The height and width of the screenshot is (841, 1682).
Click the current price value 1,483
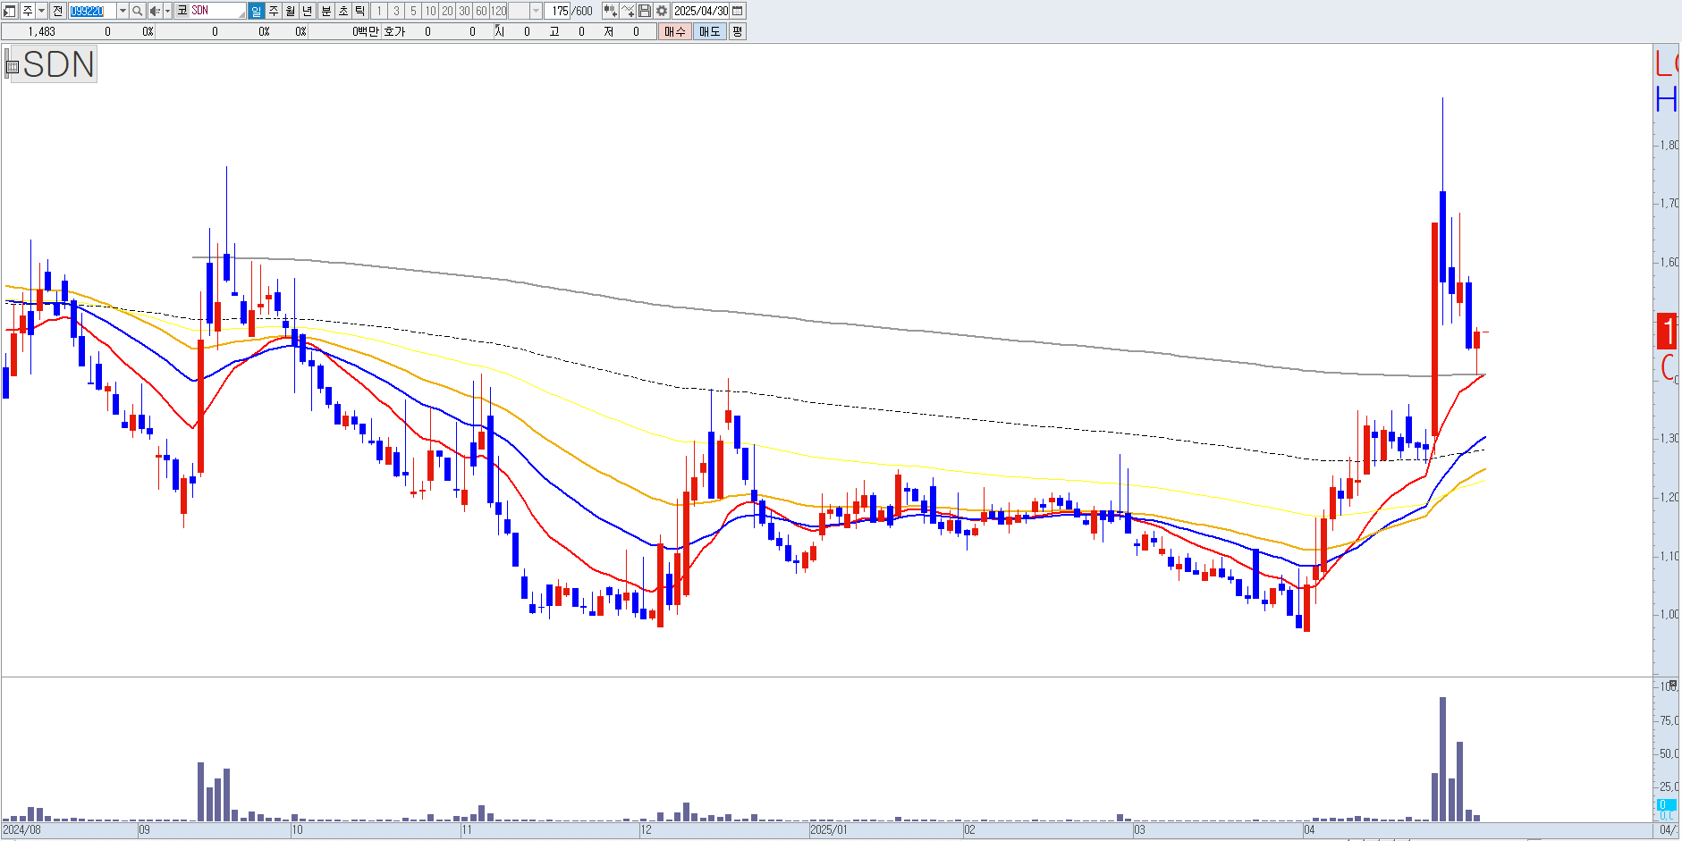(x=41, y=31)
